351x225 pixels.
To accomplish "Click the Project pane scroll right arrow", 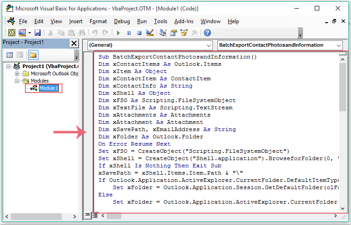I will tap(75, 216).
